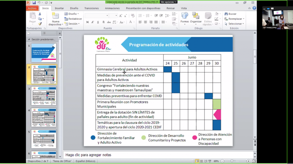This screenshot has height=164, width=293.
Task: Click the Save icon in quick access toolbar
Action: (34, 3)
